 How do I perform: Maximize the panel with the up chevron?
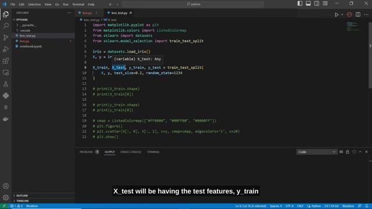coord(360,152)
